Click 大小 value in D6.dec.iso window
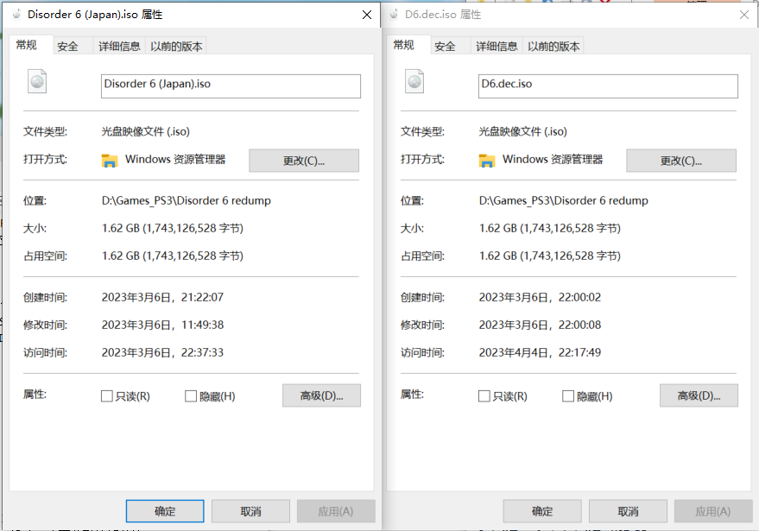759x531 pixels. pyautogui.click(x=550, y=228)
